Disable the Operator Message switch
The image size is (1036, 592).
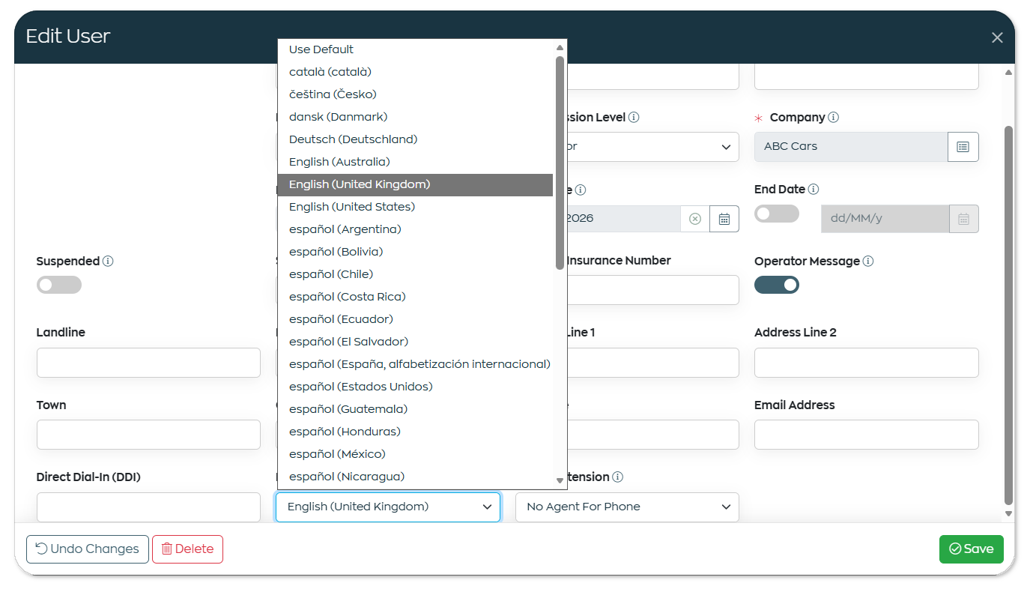click(777, 285)
